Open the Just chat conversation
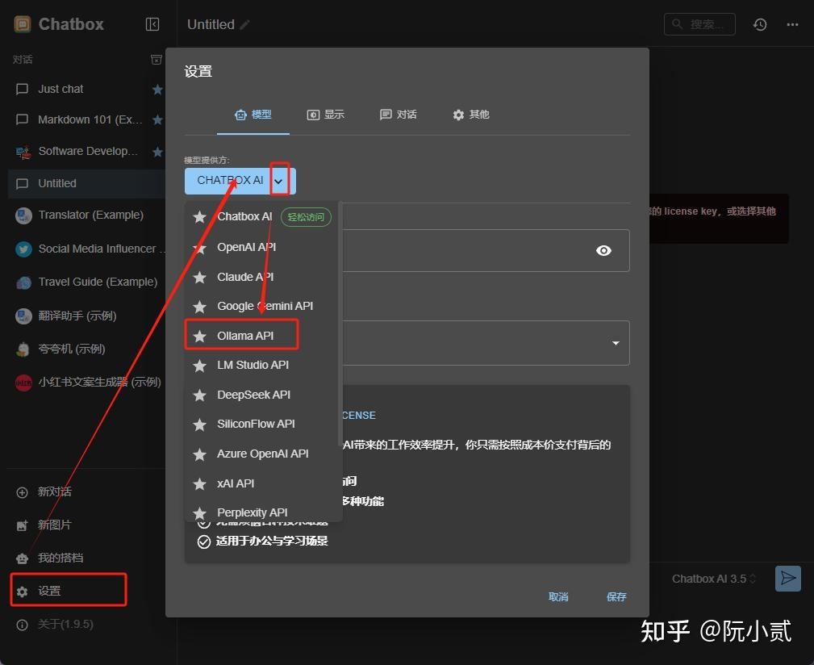This screenshot has height=665, width=814. tap(86, 90)
